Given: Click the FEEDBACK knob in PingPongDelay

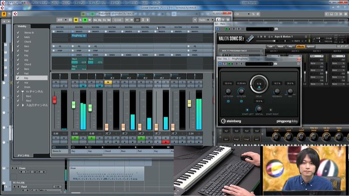Looking at the screenshot, I should (277, 91).
